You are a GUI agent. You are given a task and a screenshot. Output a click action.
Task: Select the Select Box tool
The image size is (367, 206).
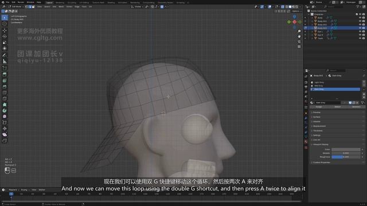[x=5, y=18]
